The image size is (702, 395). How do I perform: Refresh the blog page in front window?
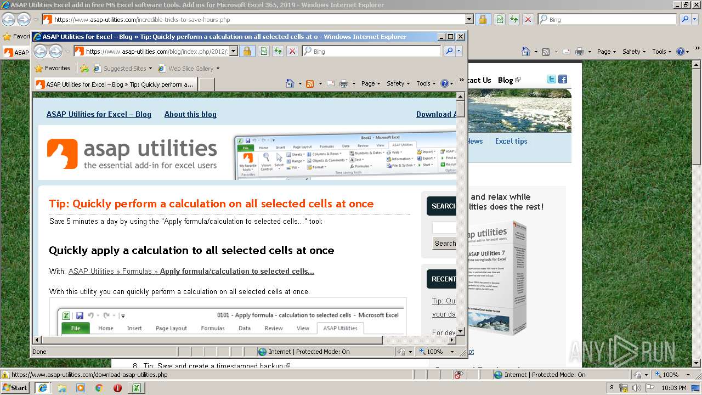[278, 51]
